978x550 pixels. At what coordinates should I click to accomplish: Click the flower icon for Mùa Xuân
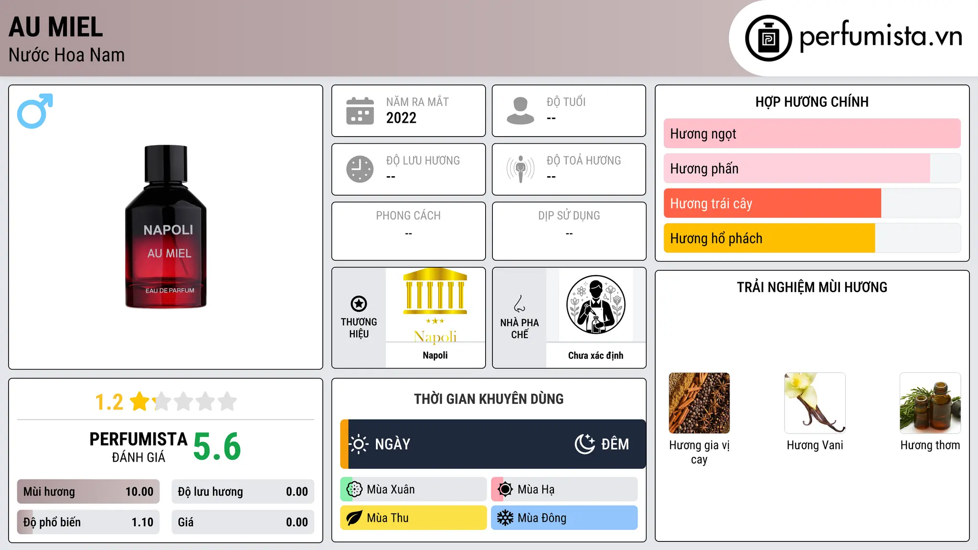pyautogui.click(x=354, y=489)
